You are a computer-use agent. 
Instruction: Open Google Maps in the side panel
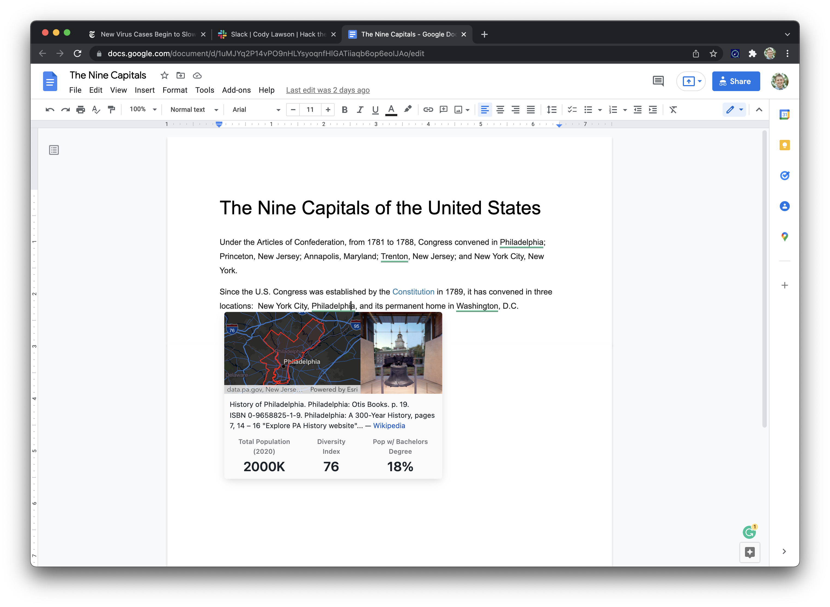784,237
